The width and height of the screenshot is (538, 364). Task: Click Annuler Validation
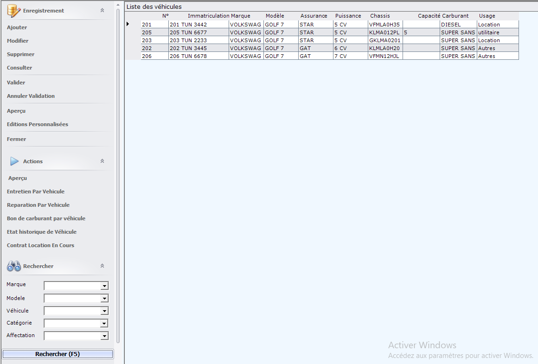[31, 96]
